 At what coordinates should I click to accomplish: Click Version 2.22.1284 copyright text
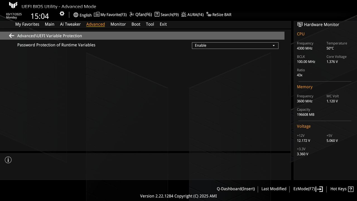(178, 196)
